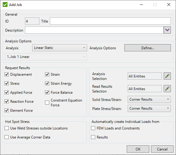Check Use Average Corner Data
The height and width of the screenshot is (155, 176).
tap(7, 137)
